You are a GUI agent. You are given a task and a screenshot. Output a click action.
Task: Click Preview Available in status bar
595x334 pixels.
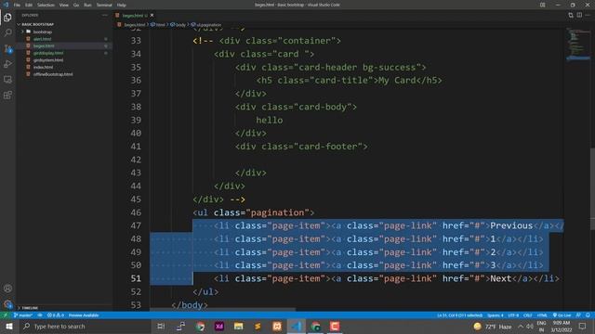click(x=84, y=315)
